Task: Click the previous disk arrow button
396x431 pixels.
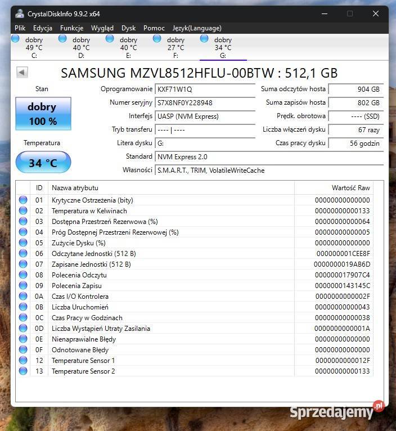Action: (x=22, y=73)
